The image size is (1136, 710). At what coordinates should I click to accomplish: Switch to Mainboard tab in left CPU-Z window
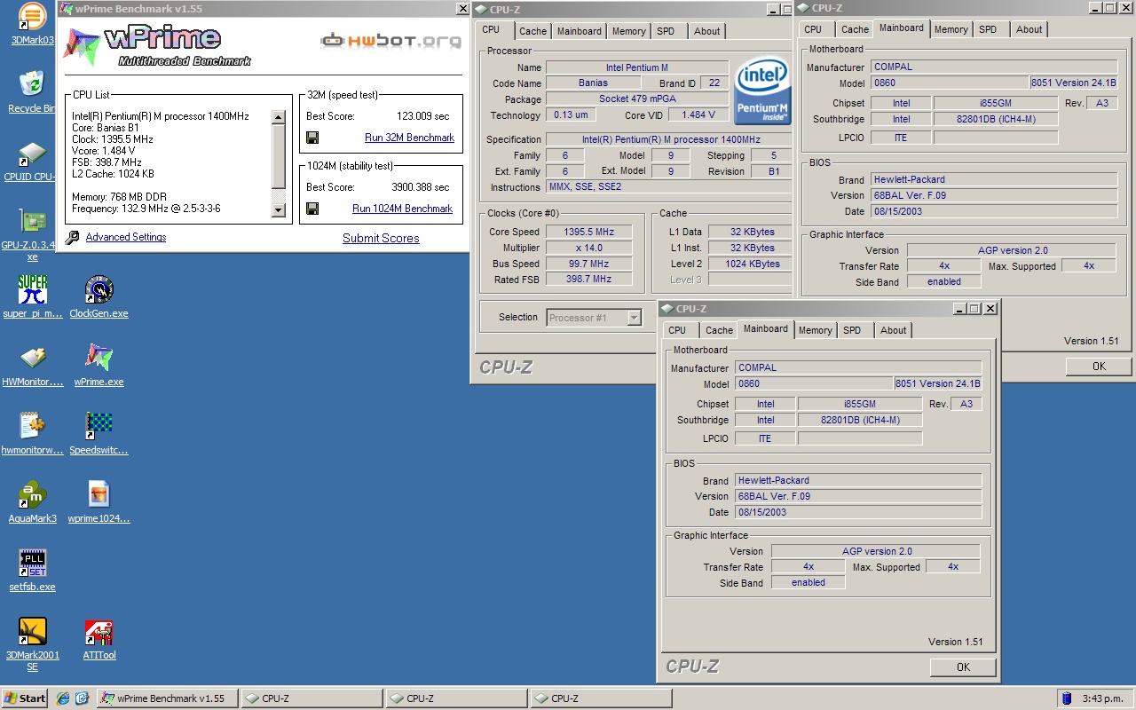580,31
